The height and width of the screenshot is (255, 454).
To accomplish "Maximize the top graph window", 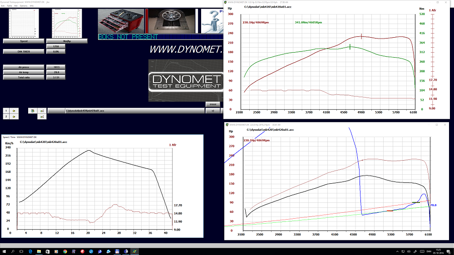I will (x=438, y=2).
